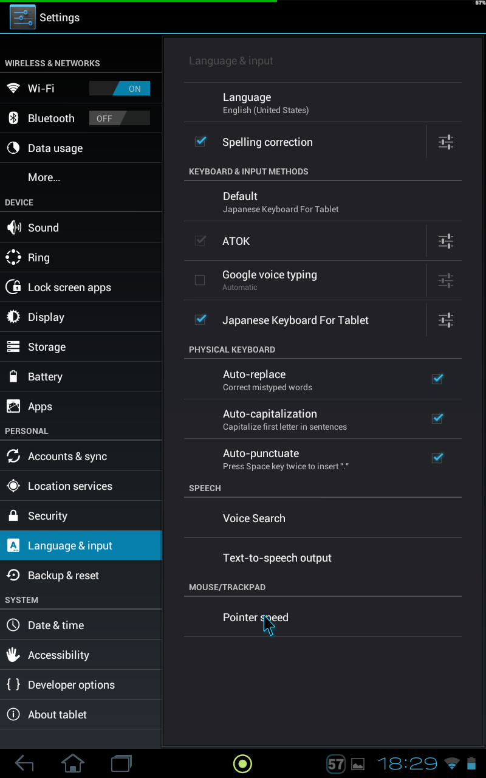Open the Recent apps icon

[x=122, y=763]
